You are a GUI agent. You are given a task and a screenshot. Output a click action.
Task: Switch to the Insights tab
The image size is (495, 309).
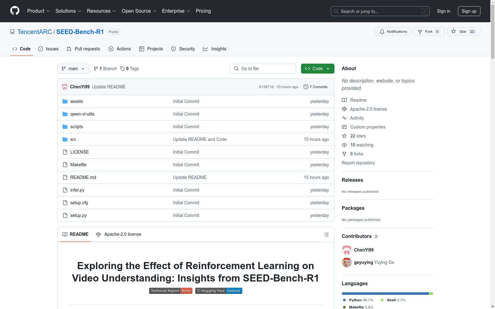[x=215, y=49]
